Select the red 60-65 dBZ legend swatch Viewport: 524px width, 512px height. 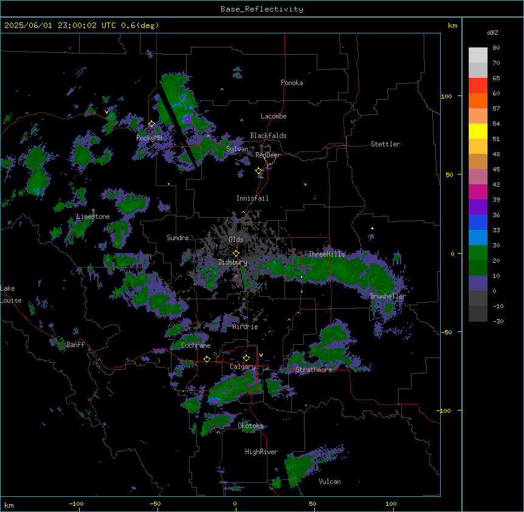pos(478,86)
